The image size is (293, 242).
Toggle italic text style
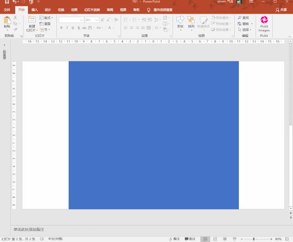pyautogui.click(x=67, y=28)
